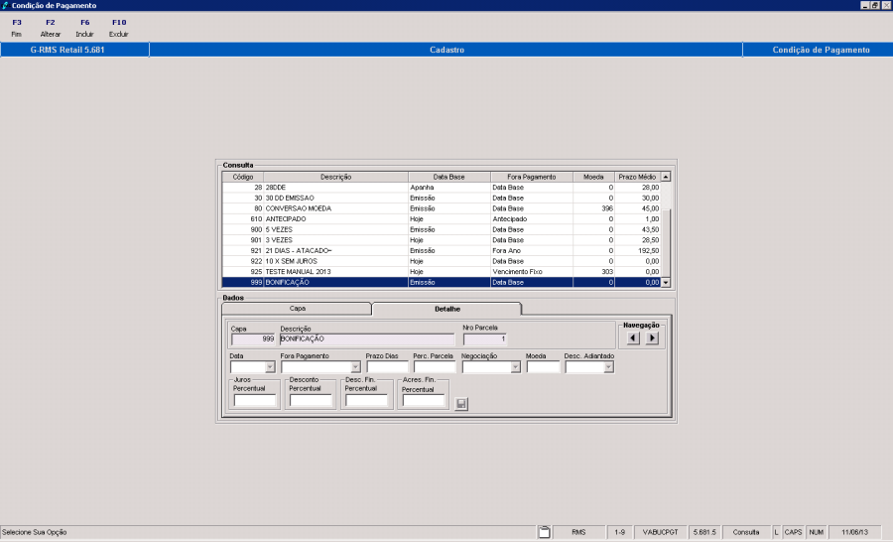
Task: Open the Data dropdown
Action: coord(270,367)
